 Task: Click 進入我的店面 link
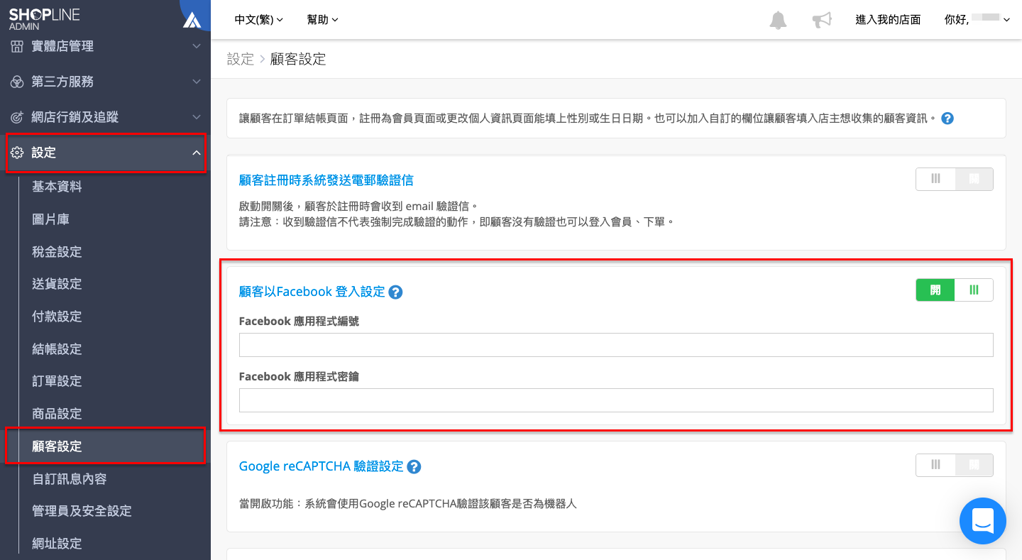pyautogui.click(x=888, y=20)
